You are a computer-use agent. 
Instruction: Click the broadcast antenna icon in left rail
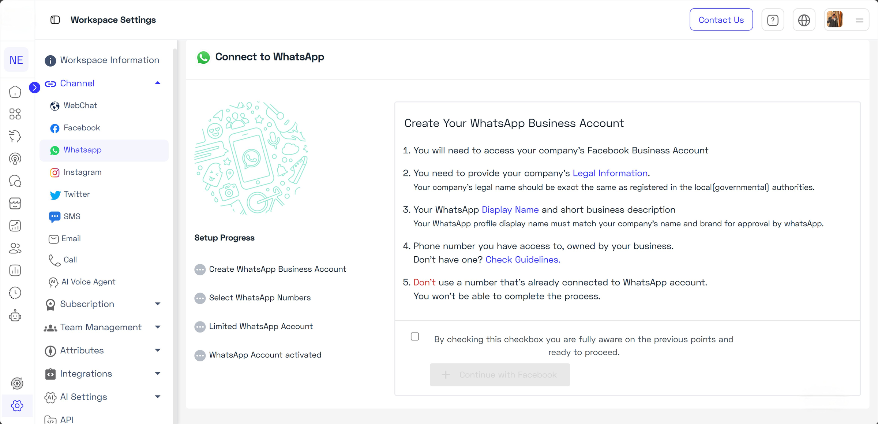tap(15, 159)
